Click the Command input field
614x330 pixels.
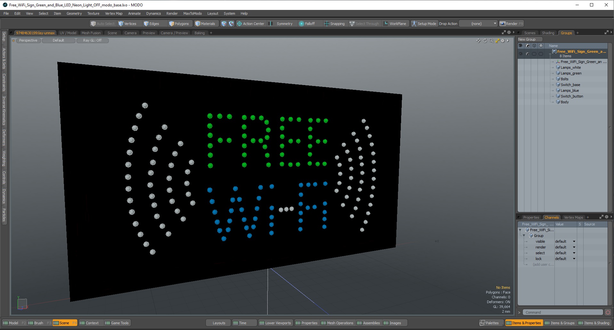click(x=562, y=312)
